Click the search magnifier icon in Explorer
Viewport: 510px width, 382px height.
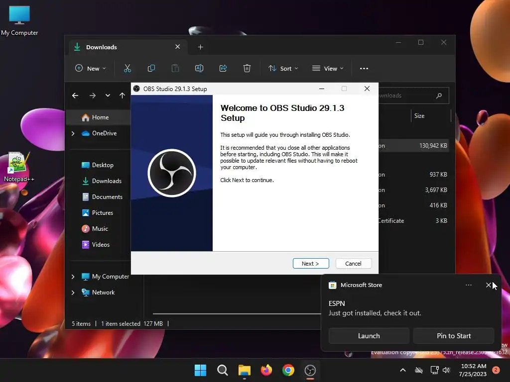pyautogui.click(x=439, y=95)
